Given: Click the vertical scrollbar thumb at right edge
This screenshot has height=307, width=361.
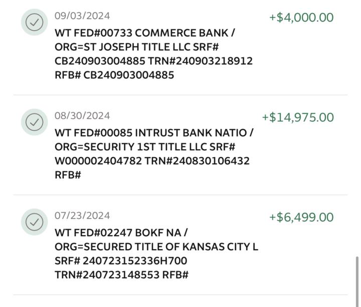Looking at the screenshot, I should [357, 281].
